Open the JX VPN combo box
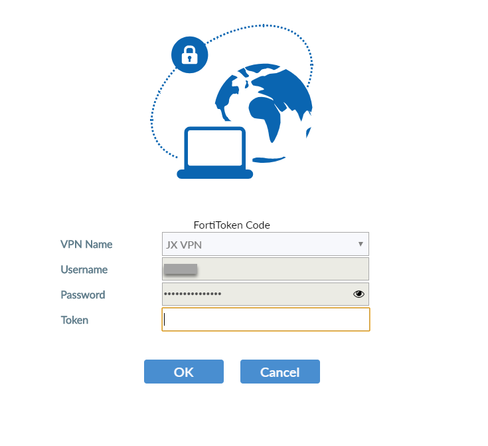The image size is (488, 446). coord(266,244)
